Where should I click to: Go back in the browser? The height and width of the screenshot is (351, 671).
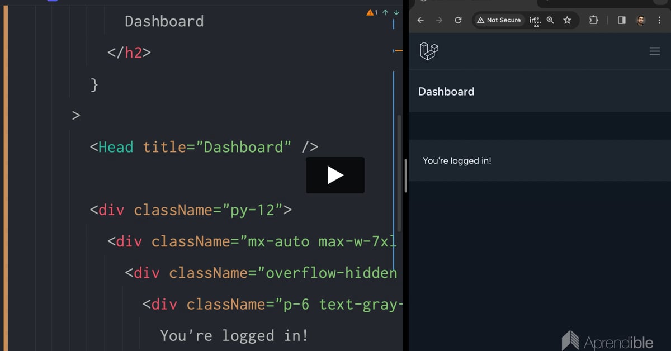click(420, 20)
